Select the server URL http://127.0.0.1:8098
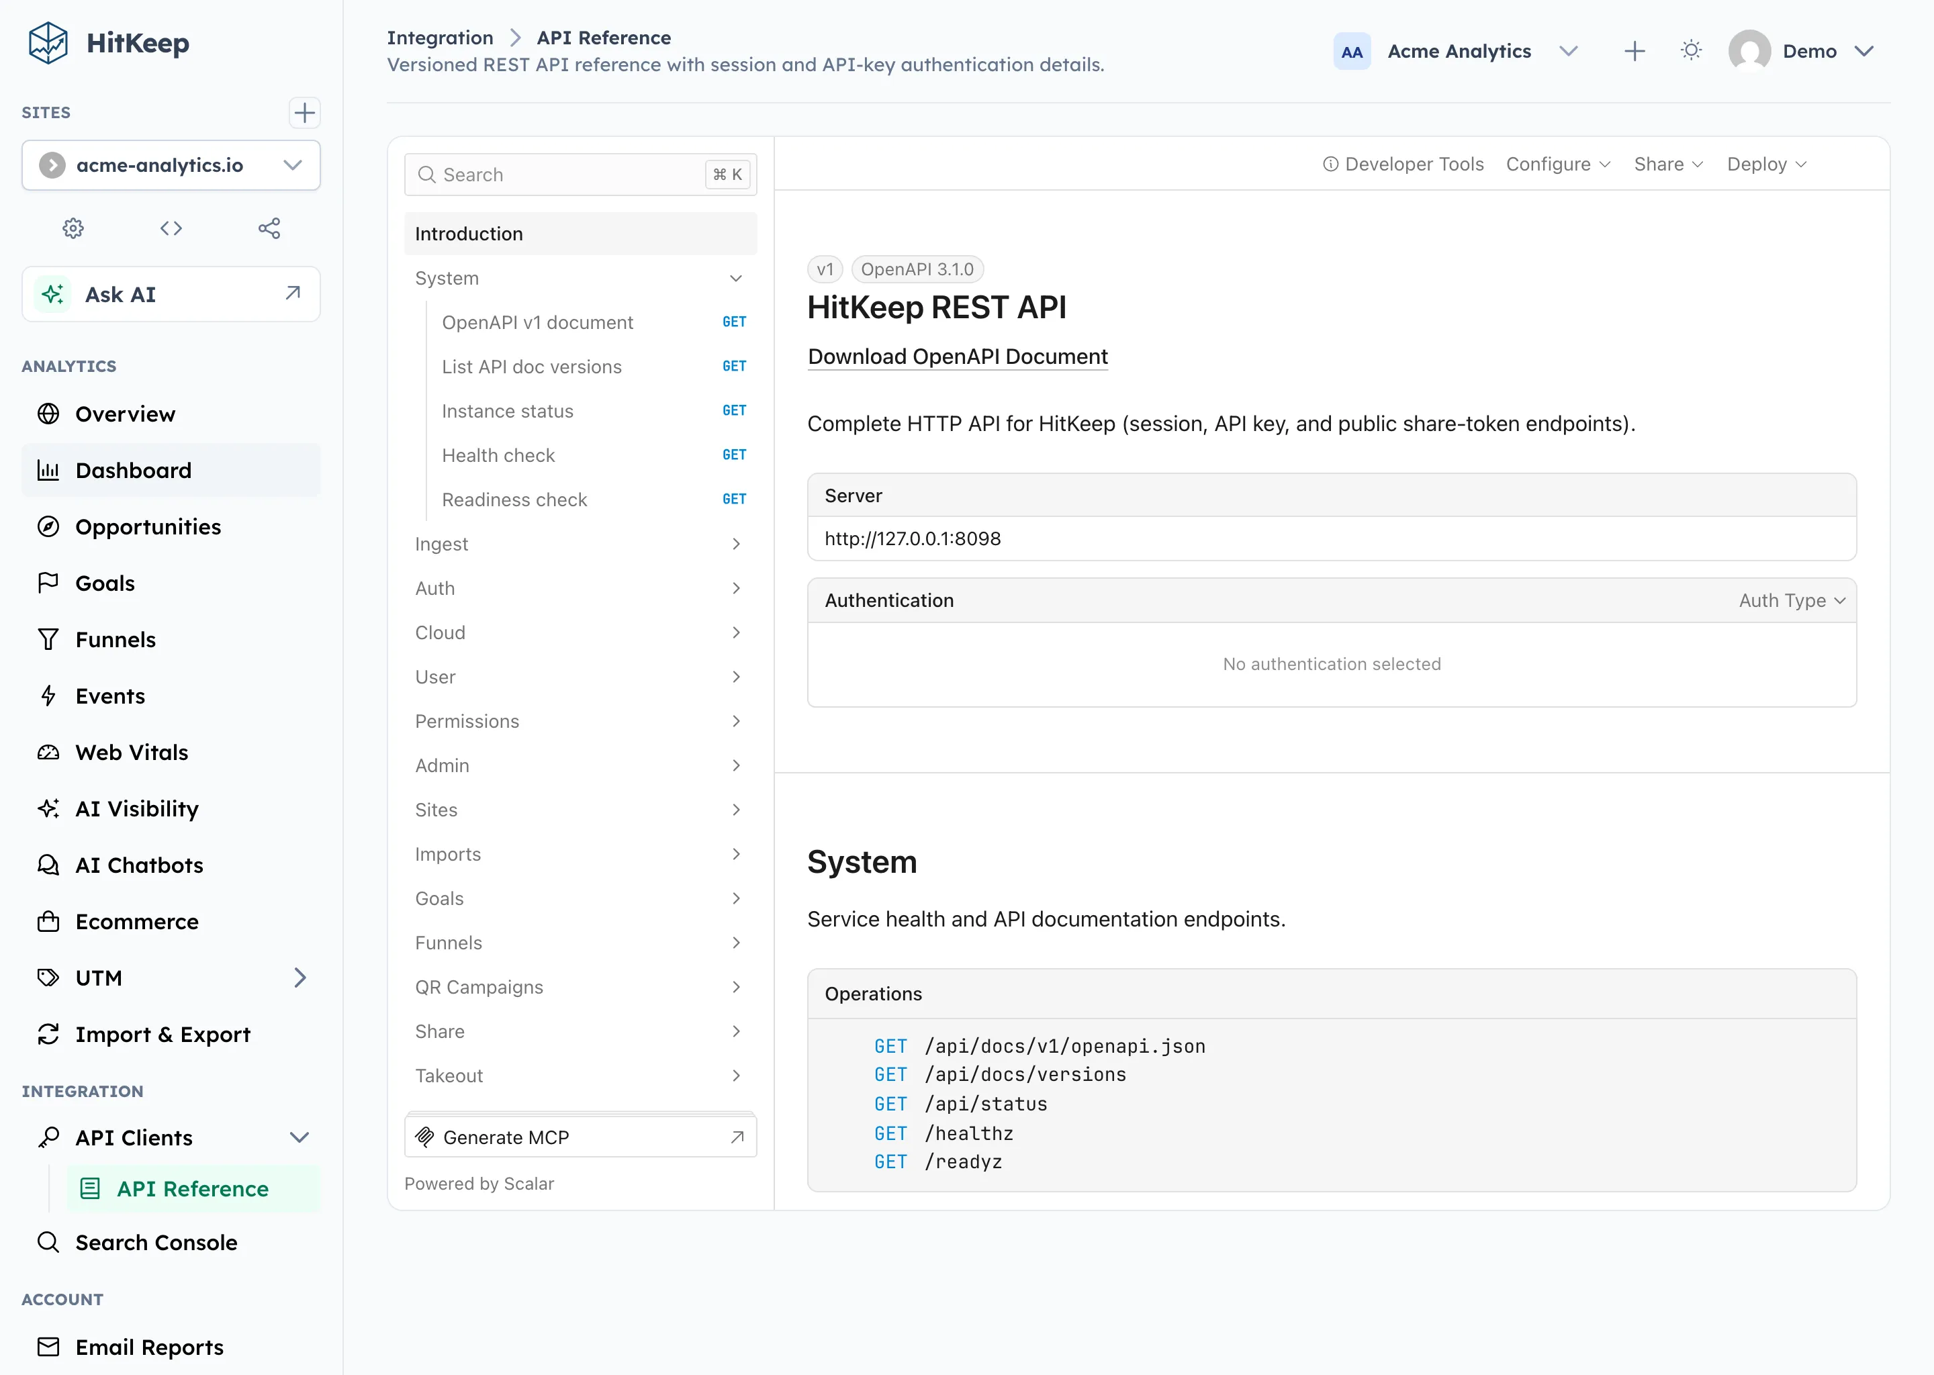The image size is (1934, 1375). pos(913,538)
